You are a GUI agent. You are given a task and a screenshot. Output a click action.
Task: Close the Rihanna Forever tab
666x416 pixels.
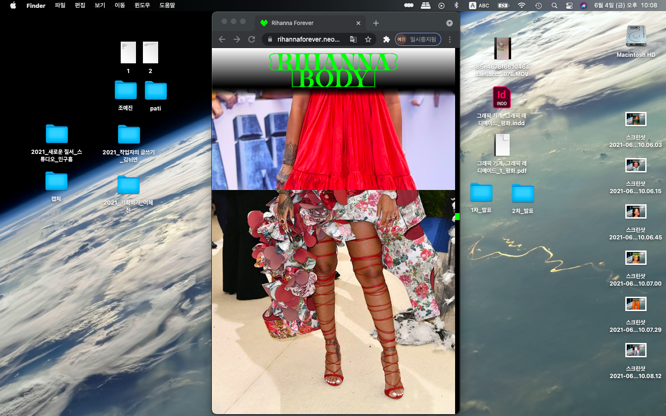coord(358,23)
